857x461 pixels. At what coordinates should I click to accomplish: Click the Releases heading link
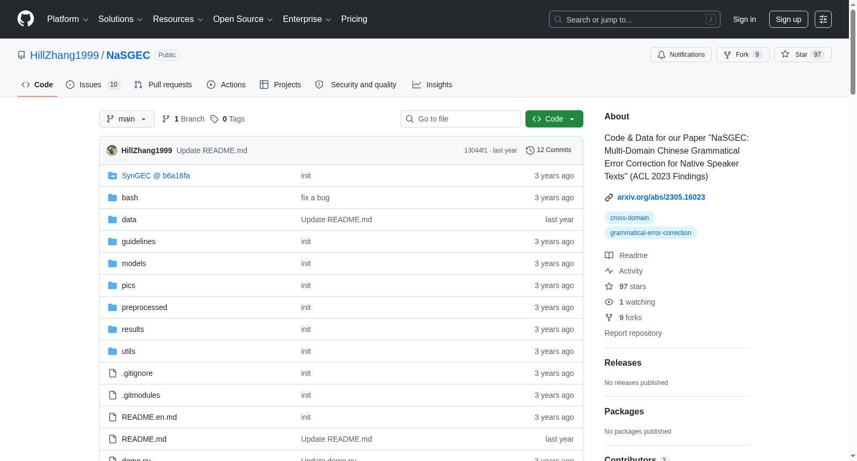coord(623,362)
